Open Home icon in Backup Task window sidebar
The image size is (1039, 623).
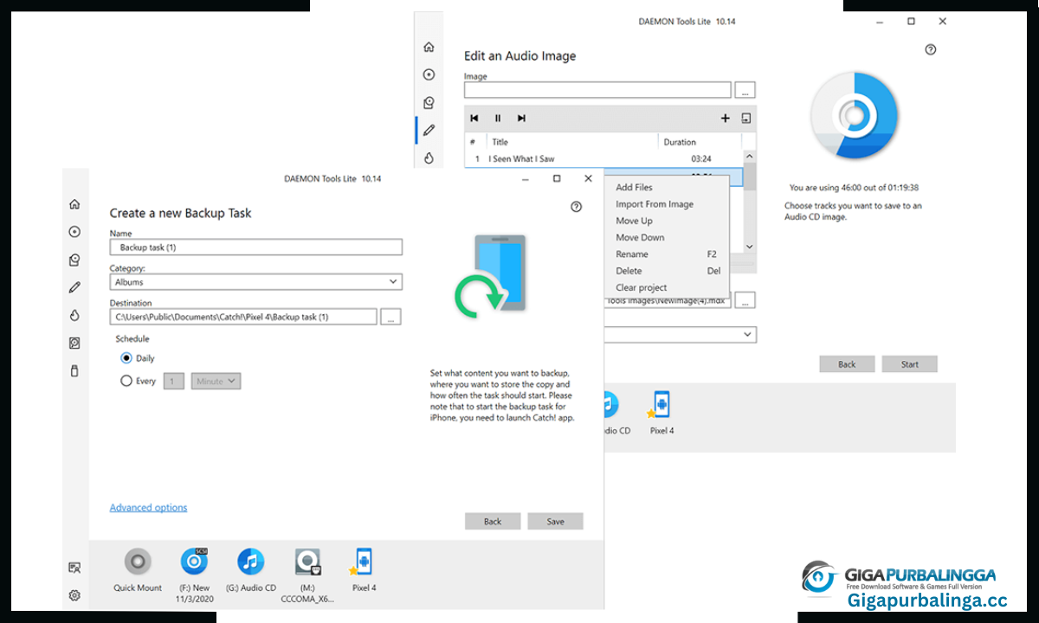(x=74, y=204)
